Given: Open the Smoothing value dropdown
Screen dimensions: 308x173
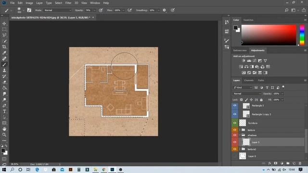Looking at the screenshot, I should click(158, 10).
